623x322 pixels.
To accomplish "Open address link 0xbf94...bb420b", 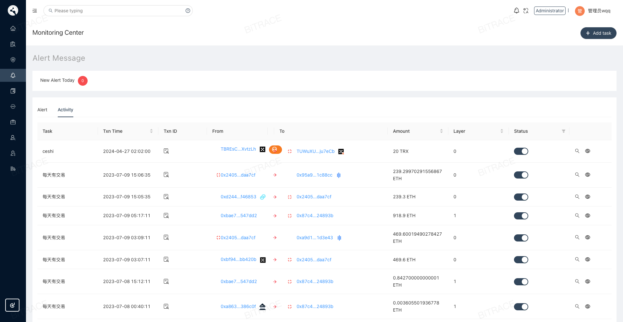I will coord(238,259).
